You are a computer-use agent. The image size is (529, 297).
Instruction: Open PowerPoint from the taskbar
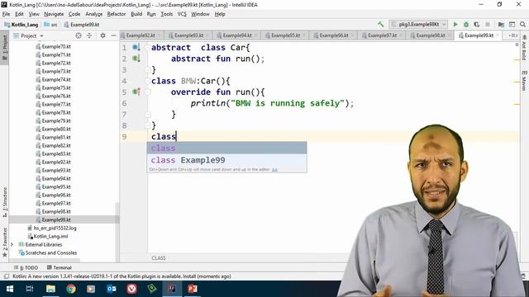[193, 289]
